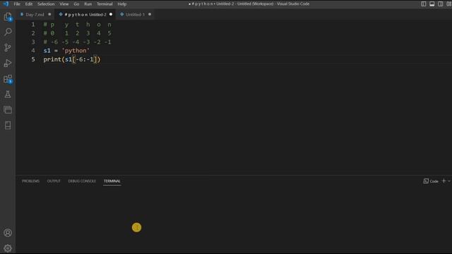Open the File menu

pos(17,4)
